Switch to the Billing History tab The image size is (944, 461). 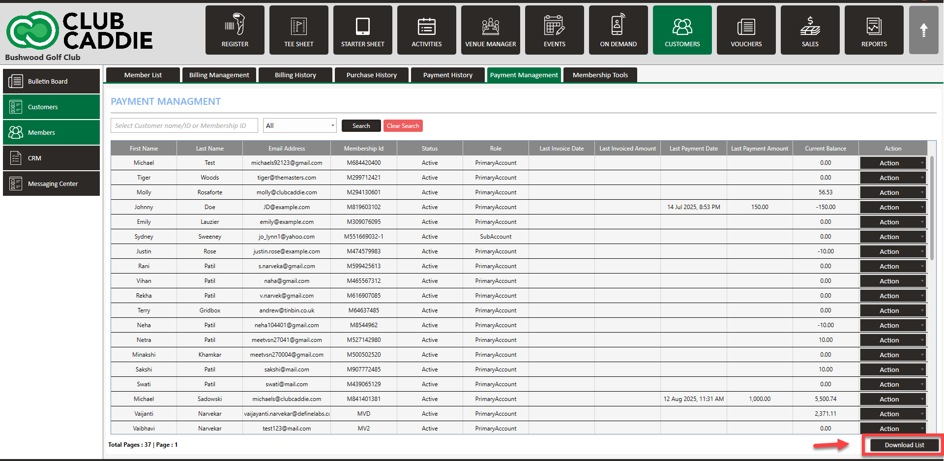(295, 75)
